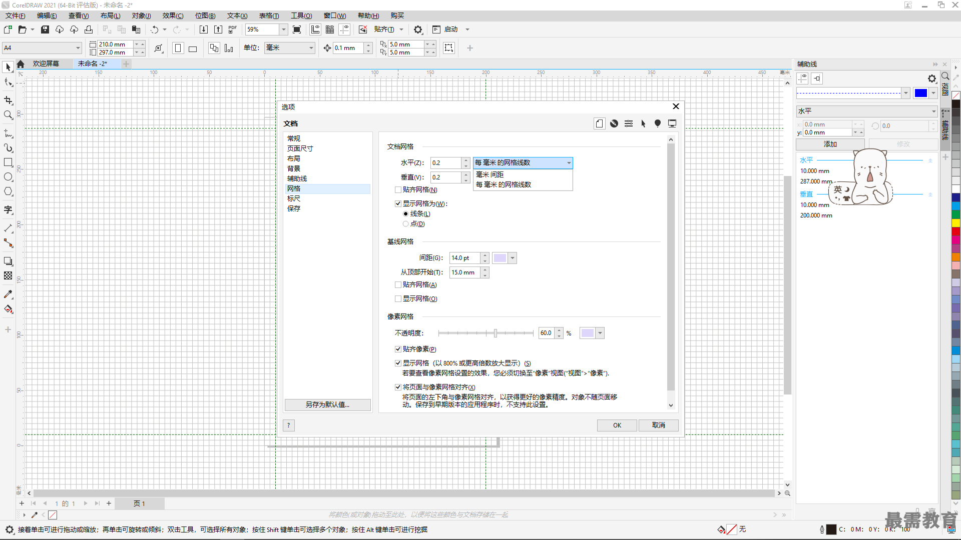This screenshot has width=961, height=540.
Task: Click the Print icon in toolbar
Action: coord(89,29)
